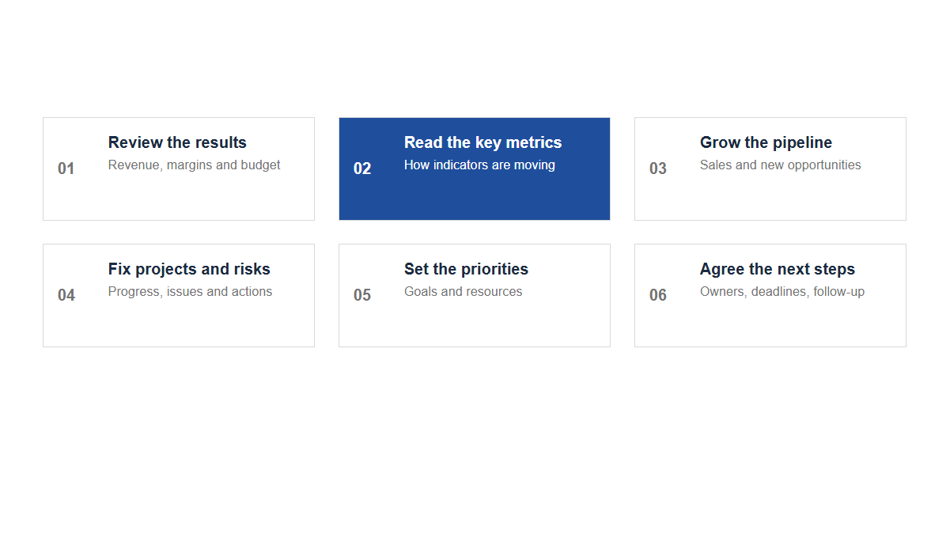The width and height of the screenshot is (950, 534).
Task: Open the Set the priorities card
Action: click(x=475, y=295)
